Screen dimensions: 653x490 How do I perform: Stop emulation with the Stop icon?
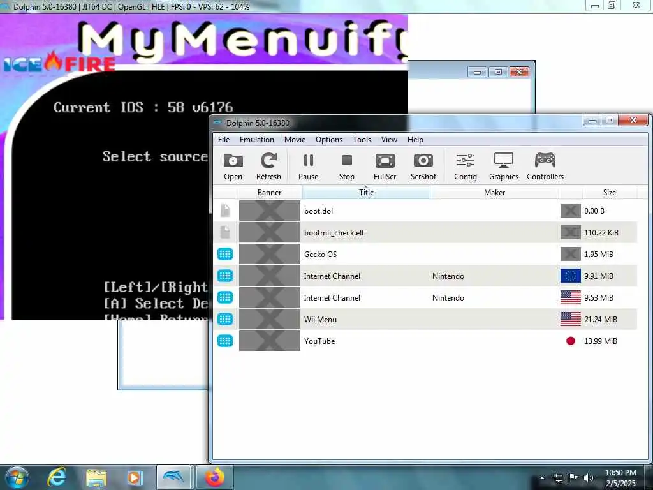346,167
